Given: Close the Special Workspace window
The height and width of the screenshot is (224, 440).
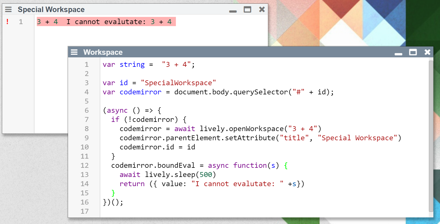Looking at the screenshot, I should coord(262,9).
